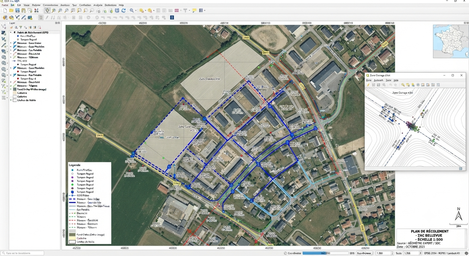Select the 'TPC 4ES' legend entry row
Viewport: 469px width, 256px height.
(22, 61)
